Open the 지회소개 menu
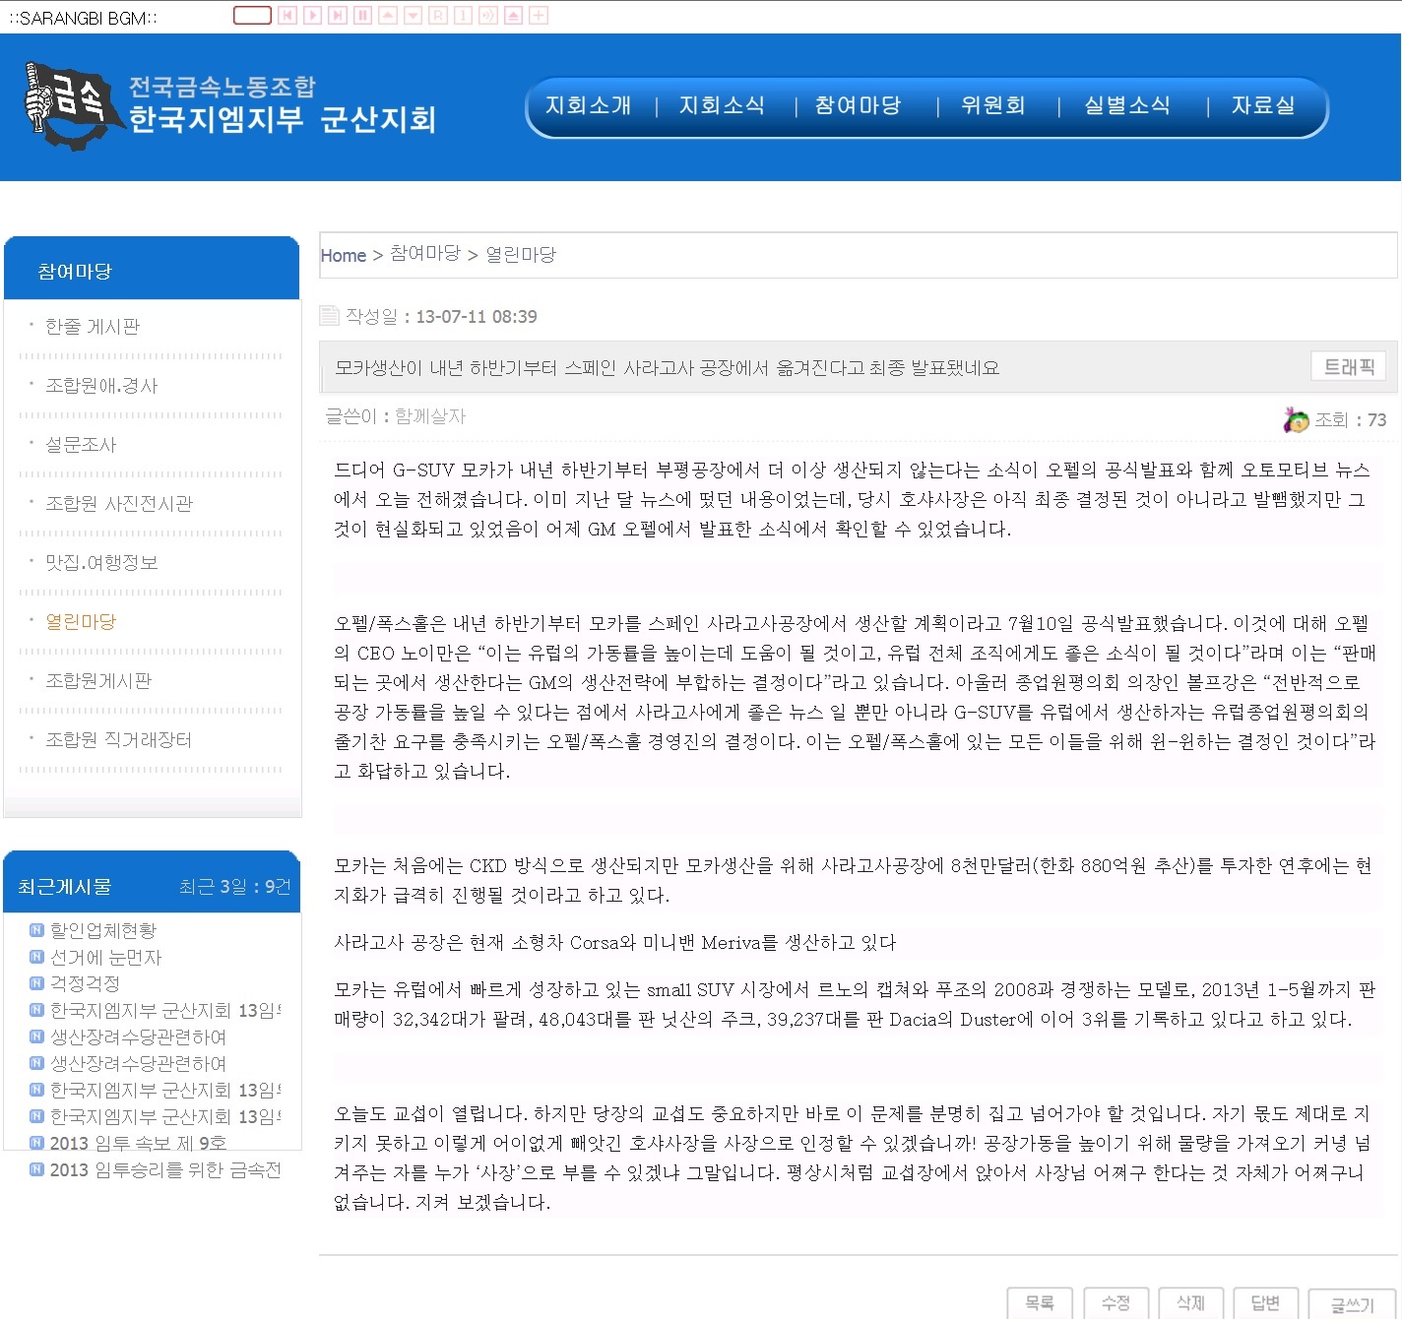This screenshot has width=1402, height=1319. pyautogui.click(x=588, y=105)
